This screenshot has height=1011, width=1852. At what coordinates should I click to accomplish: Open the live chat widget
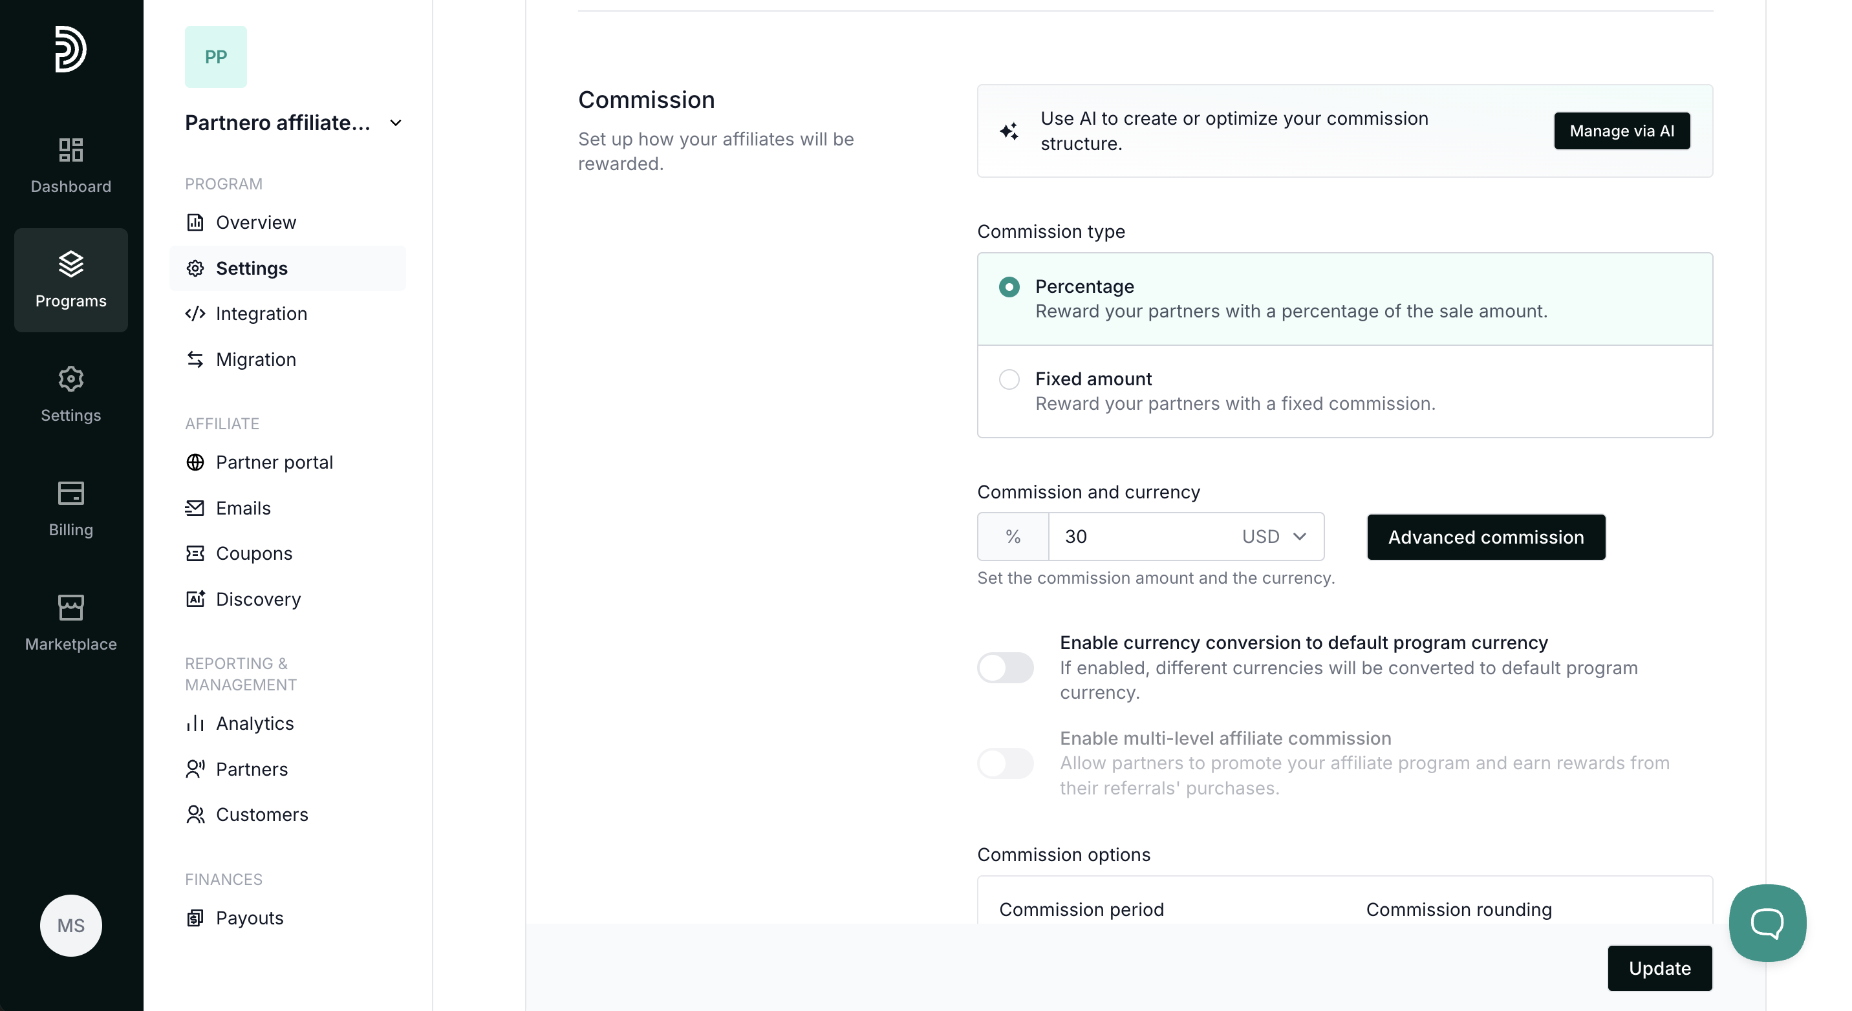(1767, 922)
